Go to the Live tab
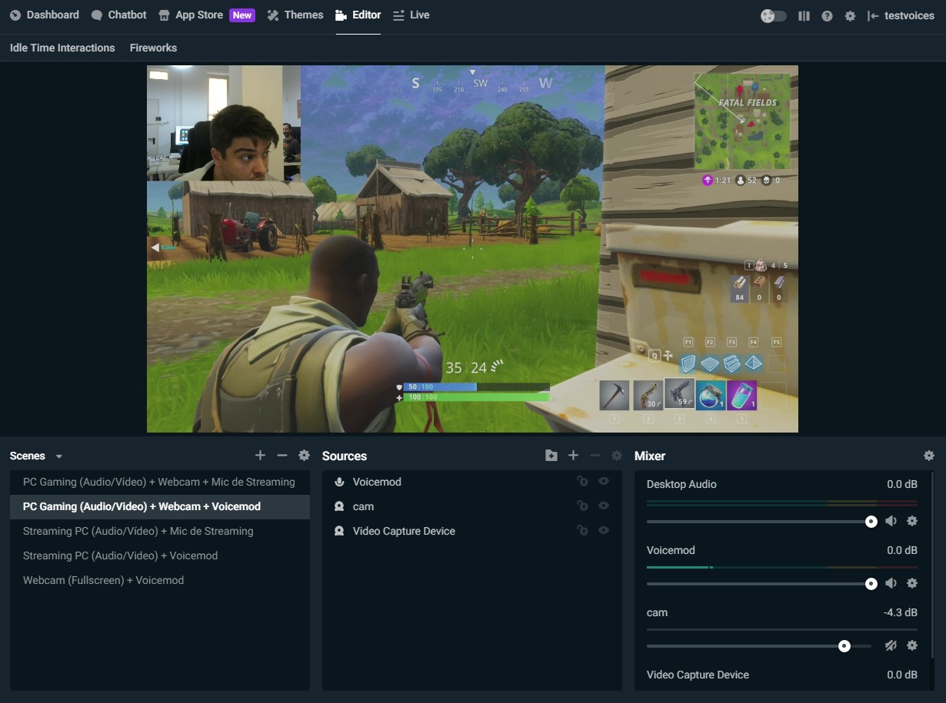946x703 pixels. (x=411, y=15)
